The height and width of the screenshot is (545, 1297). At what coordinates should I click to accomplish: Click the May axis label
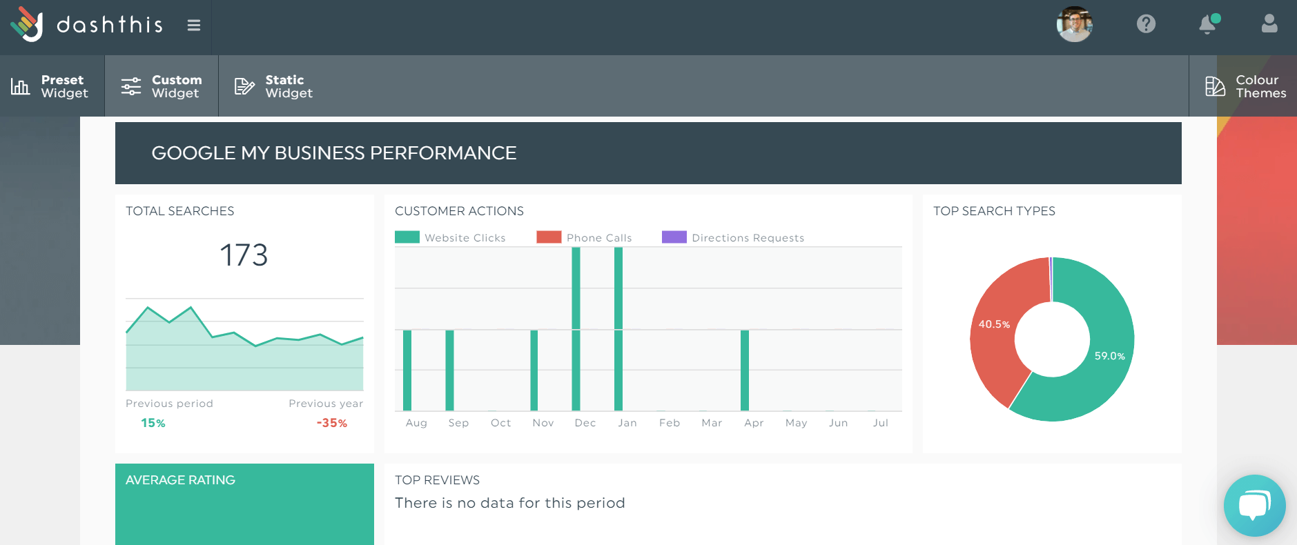pos(797,423)
